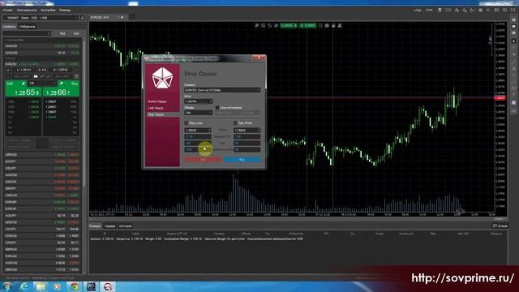519x292 pixels.
Task: Select the USDCHF symbol row
Action: pos(41,182)
